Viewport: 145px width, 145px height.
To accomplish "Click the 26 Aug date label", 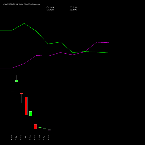I will (48, 138).
